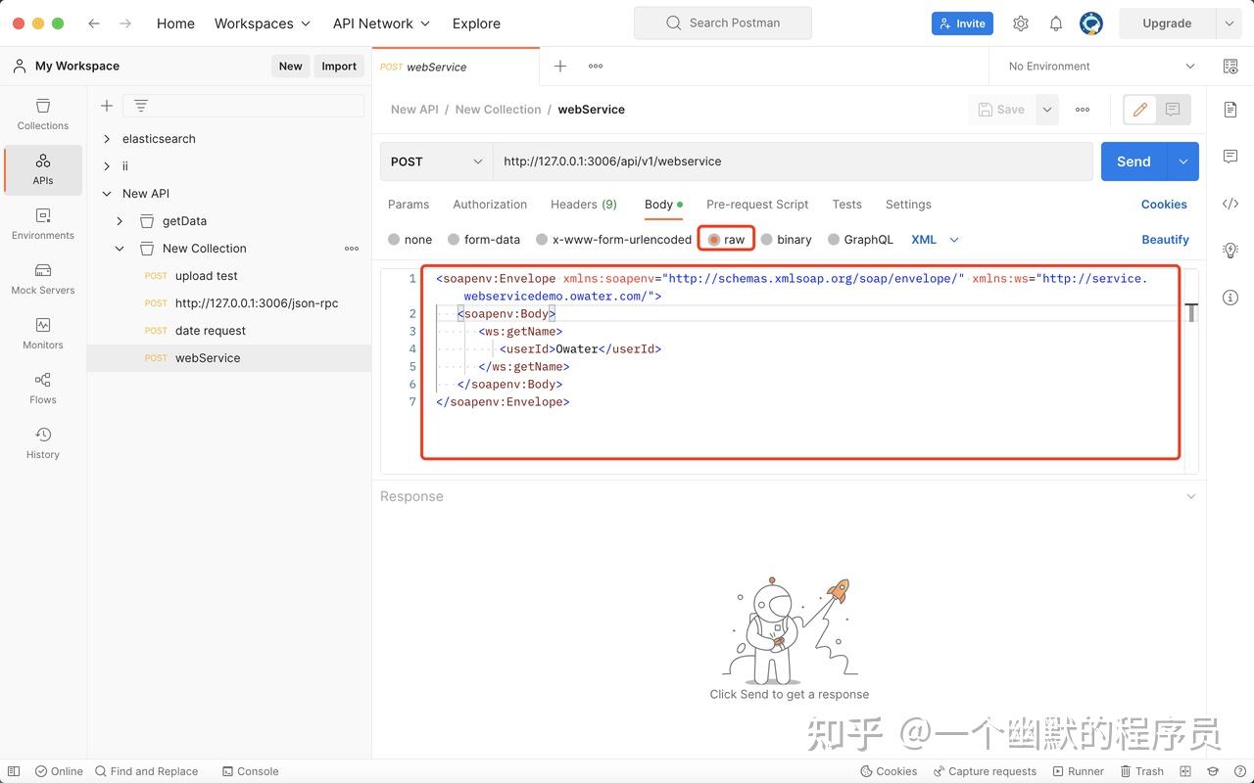
Task: Open the Comments panel on the right sidebar
Action: [x=1230, y=156]
